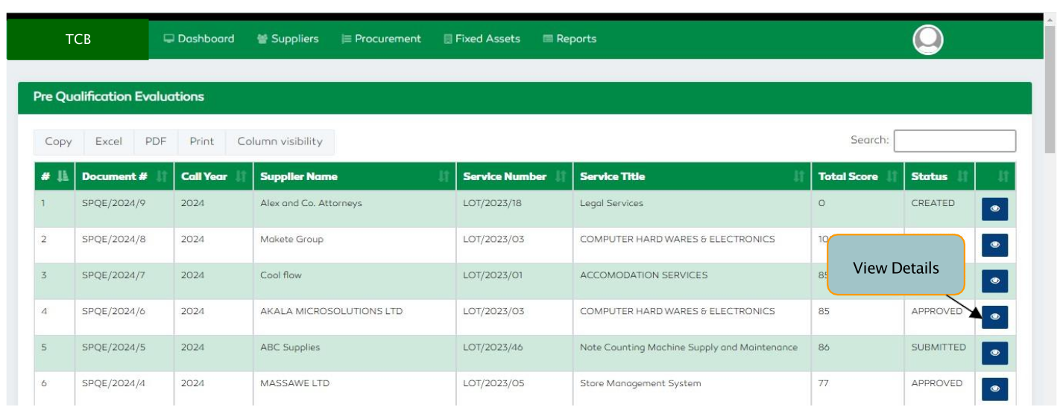The width and height of the screenshot is (1063, 410).
Task: Open the Dashboard menu
Action: click(199, 39)
